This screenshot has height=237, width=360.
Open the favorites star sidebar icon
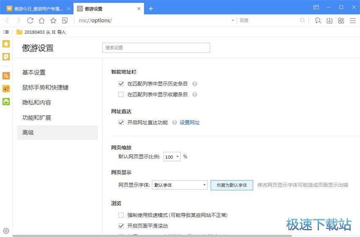point(6,44)
